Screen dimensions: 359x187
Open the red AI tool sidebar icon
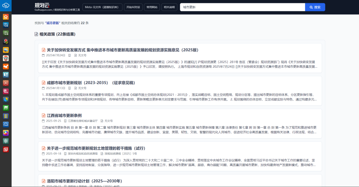click(6, 83)
